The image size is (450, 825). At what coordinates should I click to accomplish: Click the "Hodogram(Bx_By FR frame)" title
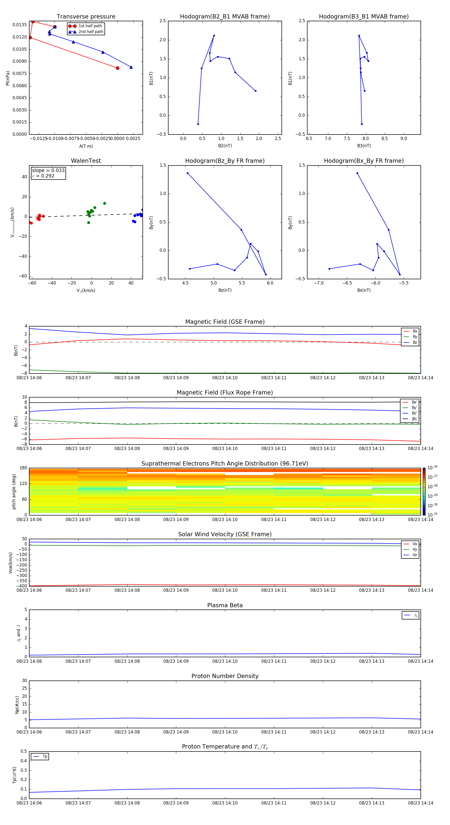point(364,161)
